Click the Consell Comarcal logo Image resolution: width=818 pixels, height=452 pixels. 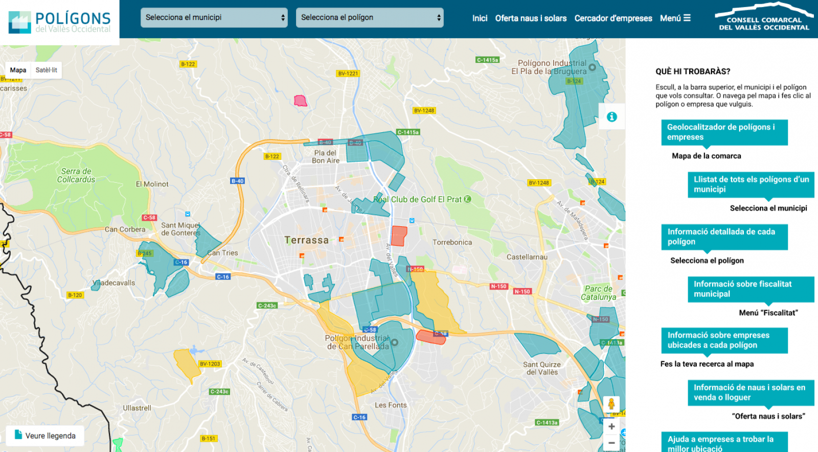pos(764,18)
